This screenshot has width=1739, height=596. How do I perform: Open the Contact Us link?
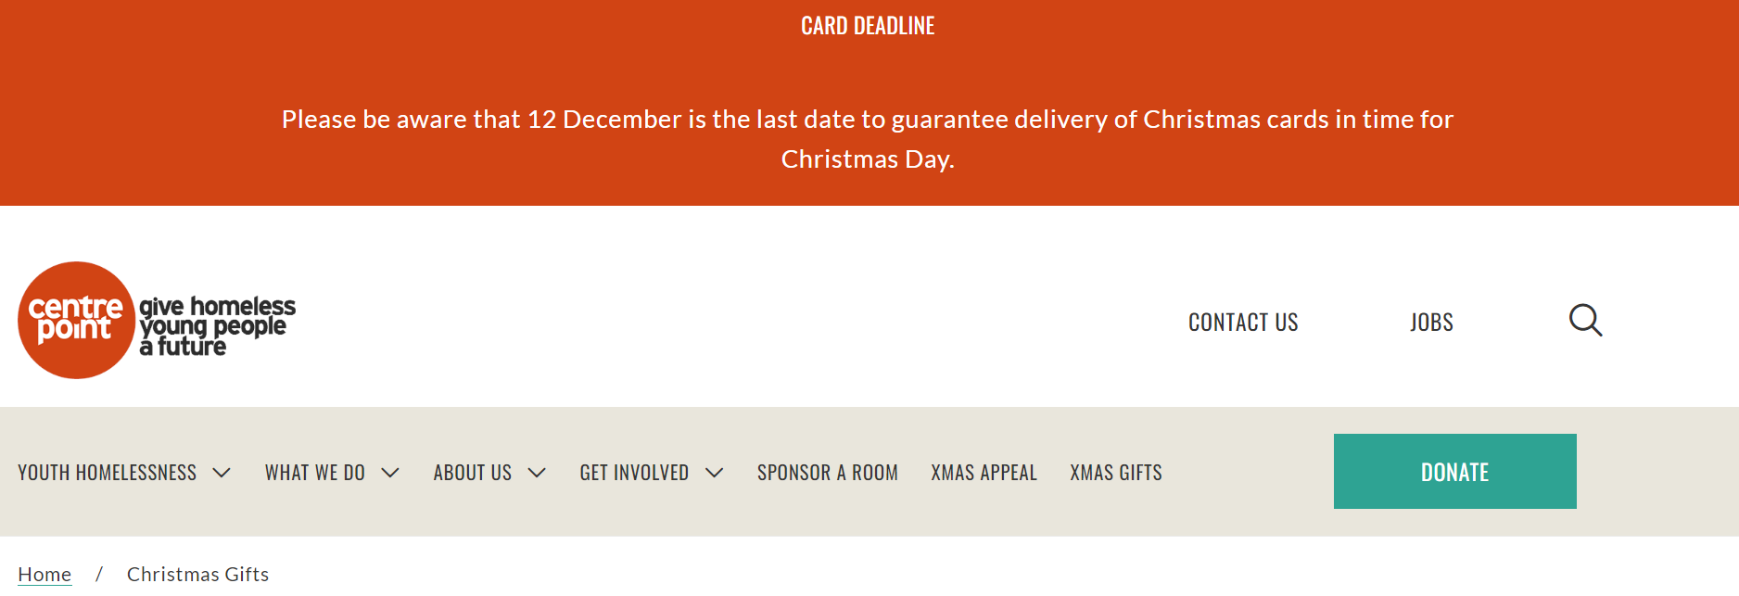point(1243,323)
